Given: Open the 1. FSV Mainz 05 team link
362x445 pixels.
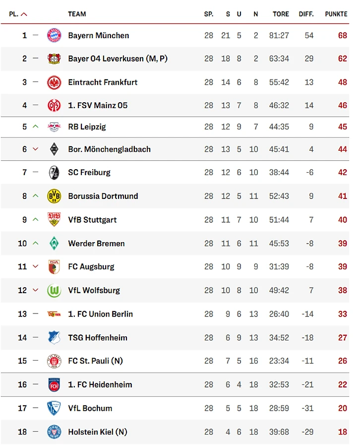Looking at the screenshot, I should point(98,105).
